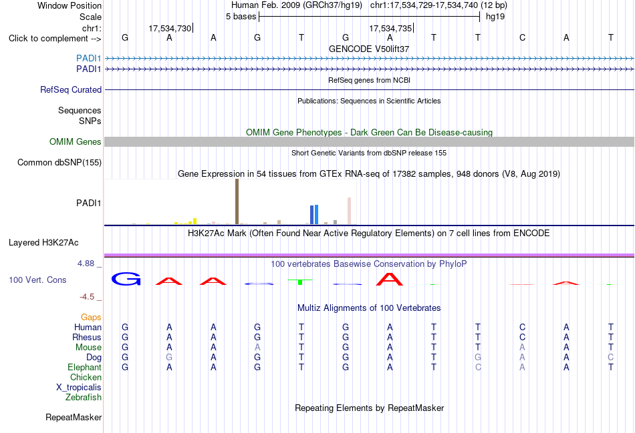The image size is (635, 433).
Task: Click the 'chr1:' ruler label
Action: pyautogui.click(x=92, y=28)
